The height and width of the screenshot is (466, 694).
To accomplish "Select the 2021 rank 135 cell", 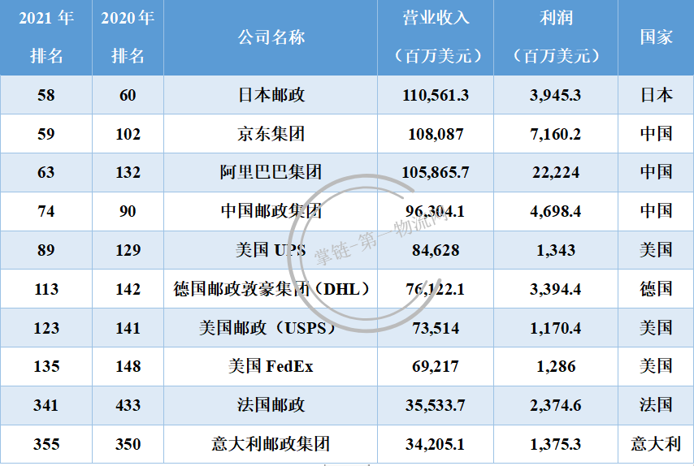I will (x=46, y=366).
